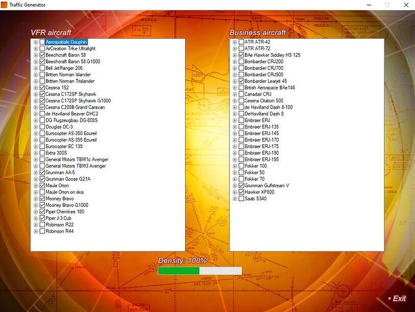Expand the Embraer ERJ-195 node
This screenshot has height=312, width=415.
(x=235, y=160)
